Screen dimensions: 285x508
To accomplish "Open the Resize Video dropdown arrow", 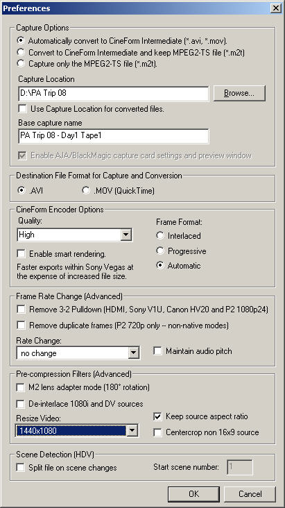I will 132,430.
